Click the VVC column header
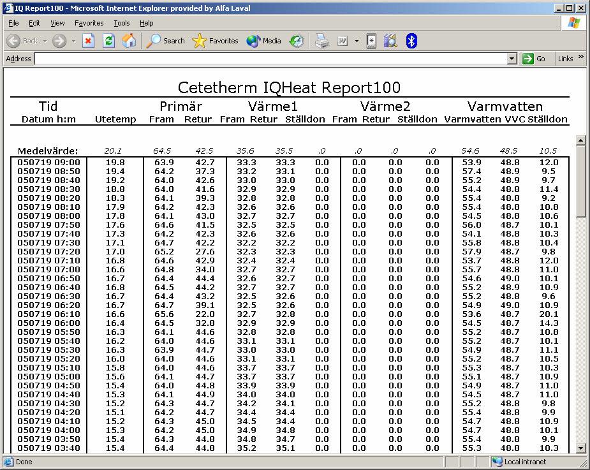The image size is (590, 470). [515, 119]
